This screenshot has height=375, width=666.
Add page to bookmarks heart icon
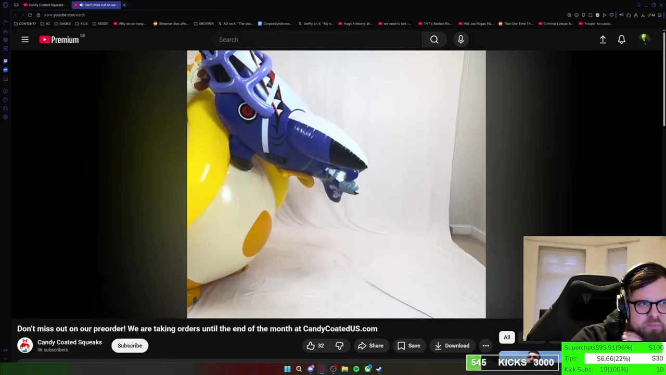(x=611, y=15)
